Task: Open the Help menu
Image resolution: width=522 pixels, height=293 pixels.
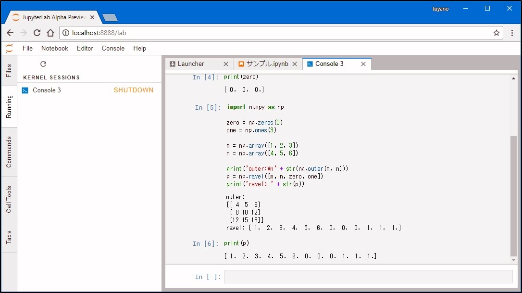Action: [139, 48]
